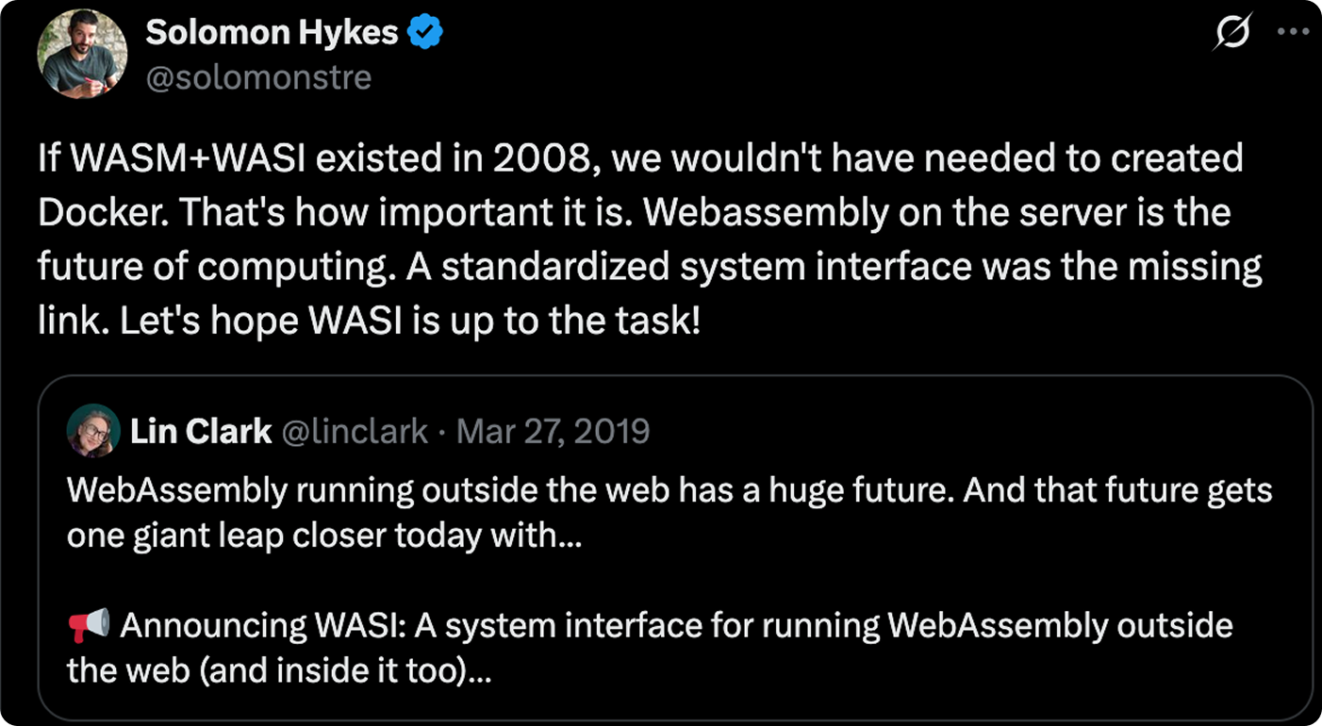Screen dimensions: 1322x726
Task: Click the 'Announcing WASI' line in quote
Action: click(675, 625)
